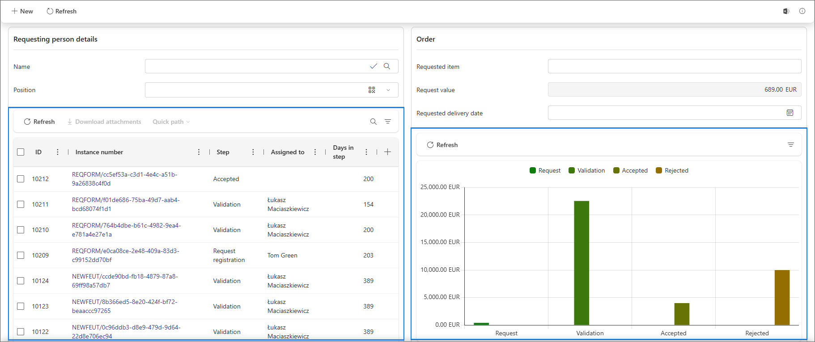
Task: Open Assigned to column options menu
Action: 315,152
